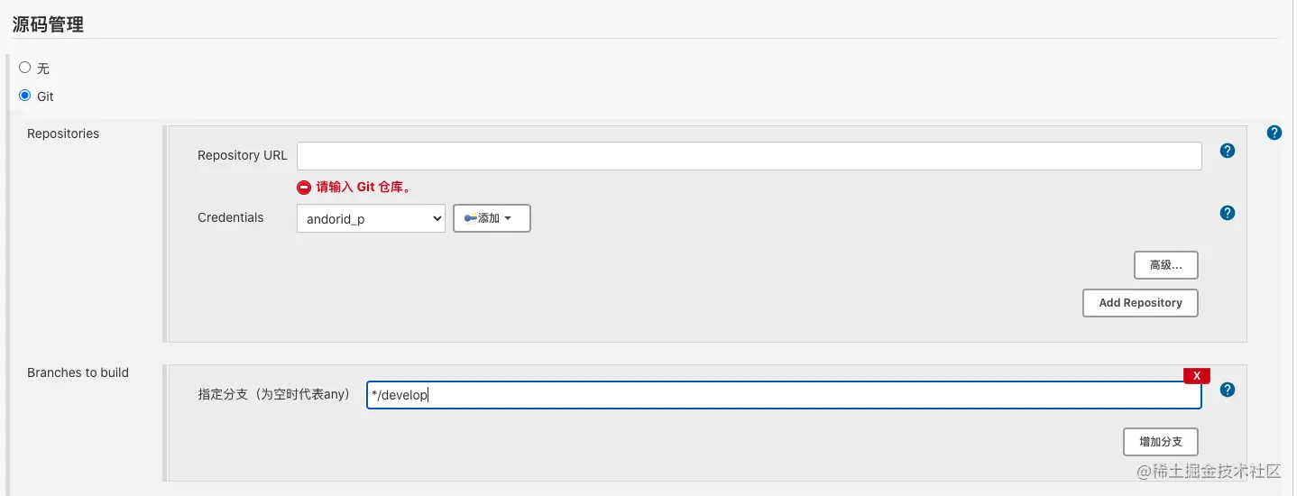Click the help icon beside Repository URL
This screenshot has height=496, width=1297.
pyautogui.click(x=1227, y=152)
